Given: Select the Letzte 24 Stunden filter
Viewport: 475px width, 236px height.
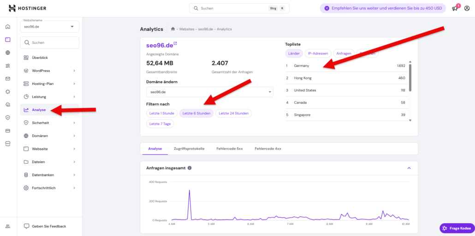Looking at the screenshot, I should 233,113.
